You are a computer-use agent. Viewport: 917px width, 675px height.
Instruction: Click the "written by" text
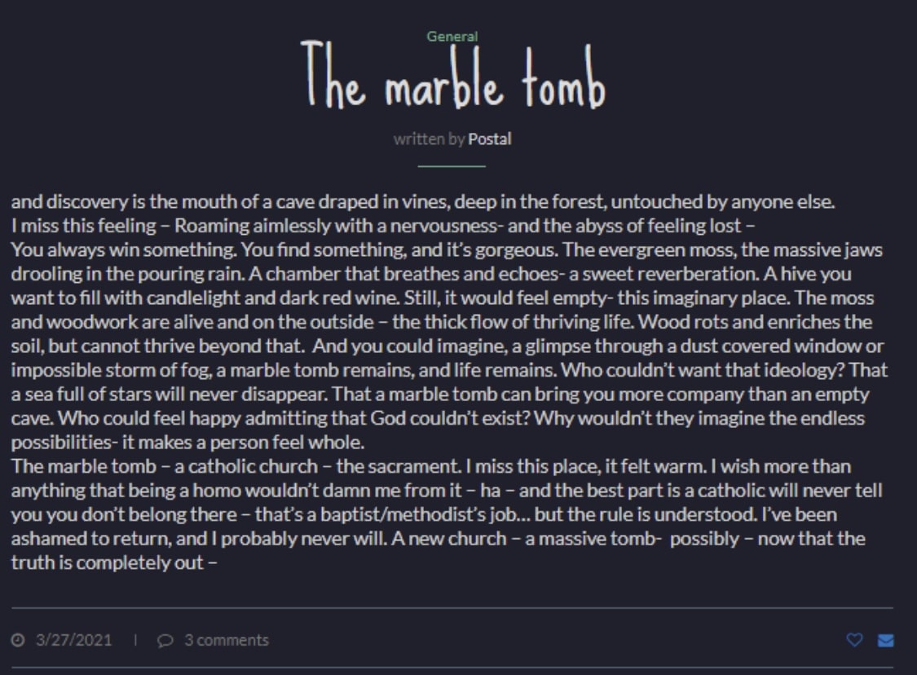(429, 139)
